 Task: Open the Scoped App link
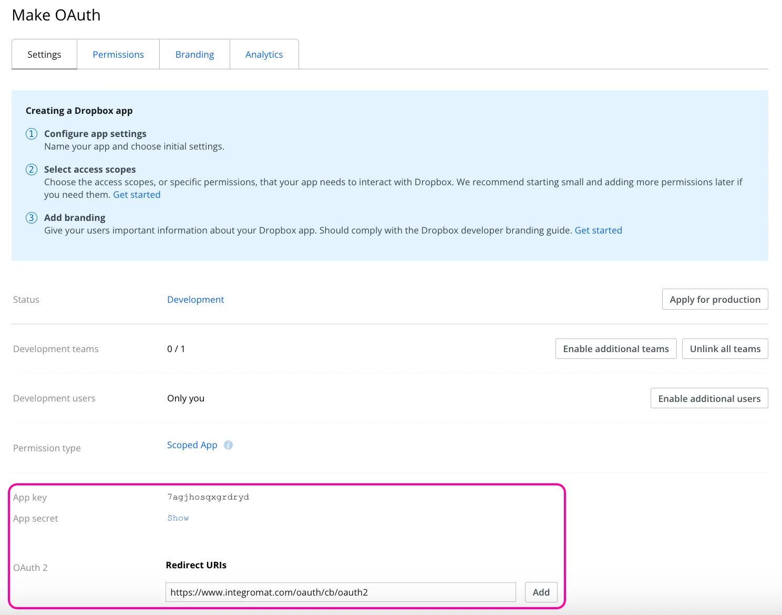[192, 445]
